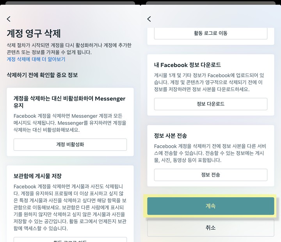Viewport: 281px width, 242px height.
Task: Click '활동 로그로 이동' button on right screen
Action: click(211, 33)
